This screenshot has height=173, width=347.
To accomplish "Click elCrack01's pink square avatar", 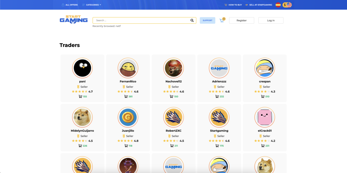I will pyautogui.click(x=264, y=117).
